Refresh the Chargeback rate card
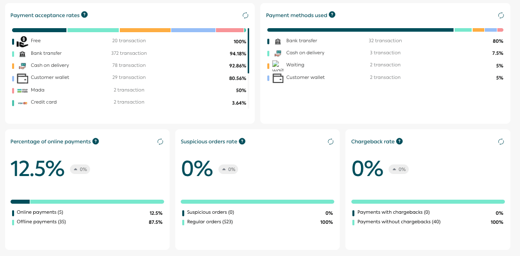 coord(501,142)
